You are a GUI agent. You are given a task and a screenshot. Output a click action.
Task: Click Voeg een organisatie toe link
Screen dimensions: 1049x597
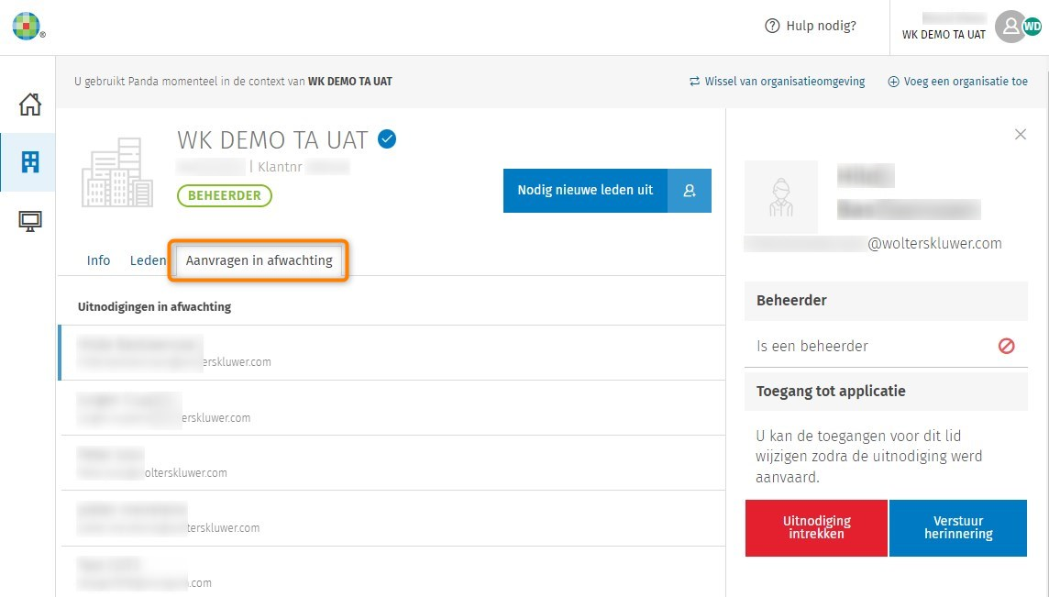click(x=957, y=82)
